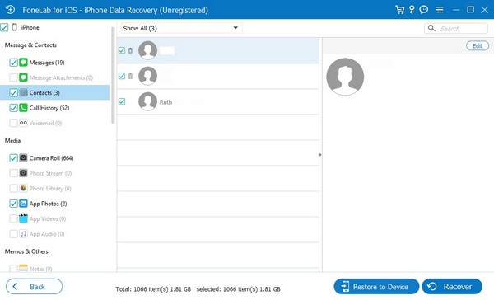494x300 pixels.
Task: Click the key register icon
Action: 412,10
